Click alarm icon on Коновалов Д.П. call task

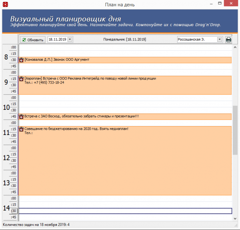[x=21, y=60]
